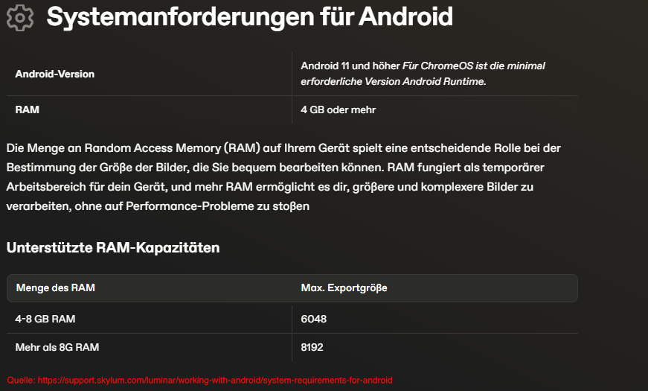
Task: Click the gear icon beside the heading
Action: tap(20, 18)
